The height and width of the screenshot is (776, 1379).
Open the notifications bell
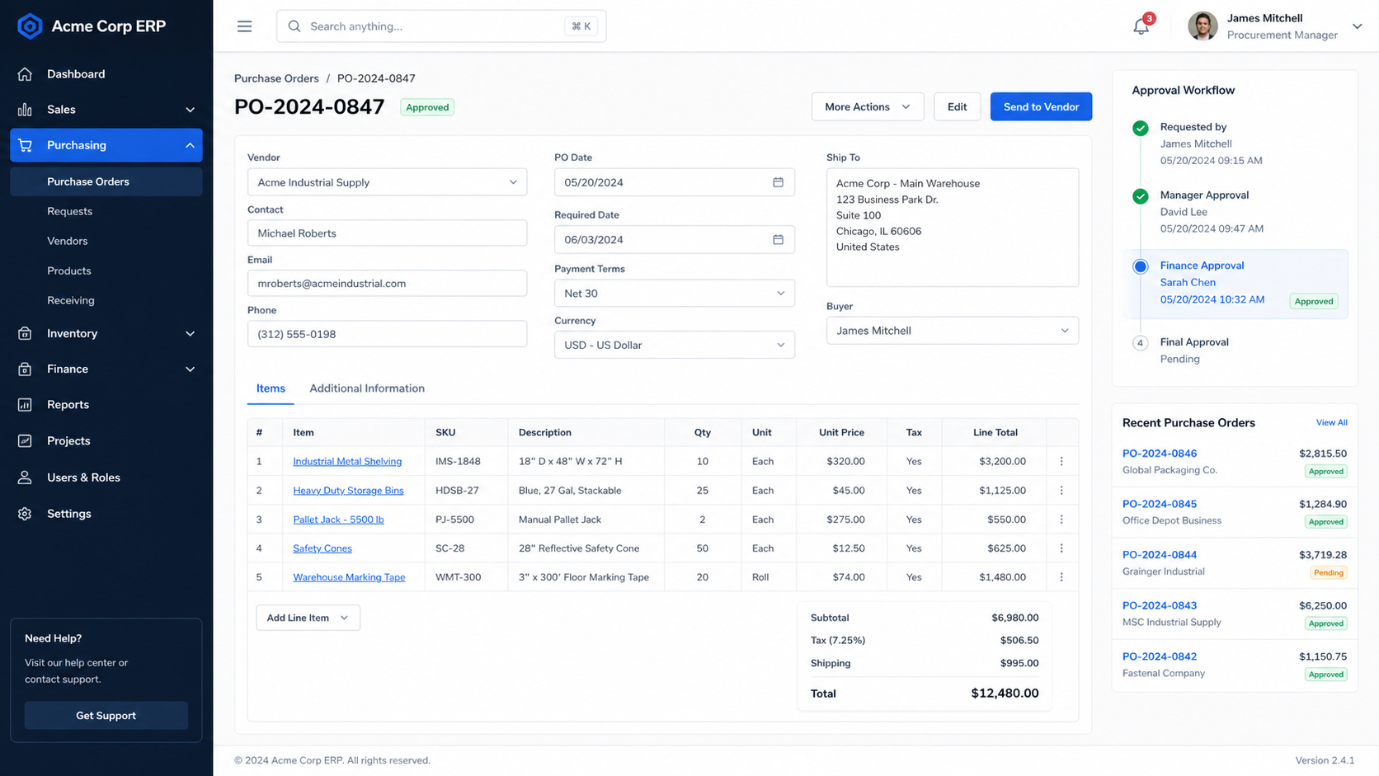(1141, 26)
